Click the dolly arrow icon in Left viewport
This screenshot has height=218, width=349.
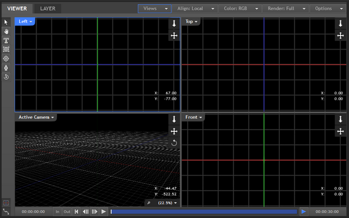point(174,23)
